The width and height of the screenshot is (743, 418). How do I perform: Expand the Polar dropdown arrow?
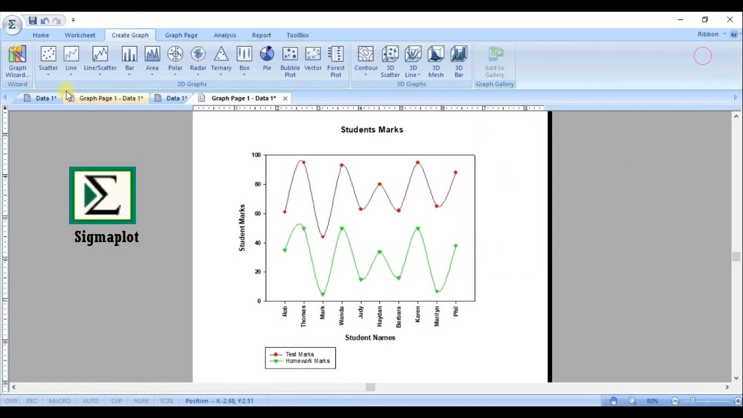pos(175,75)
